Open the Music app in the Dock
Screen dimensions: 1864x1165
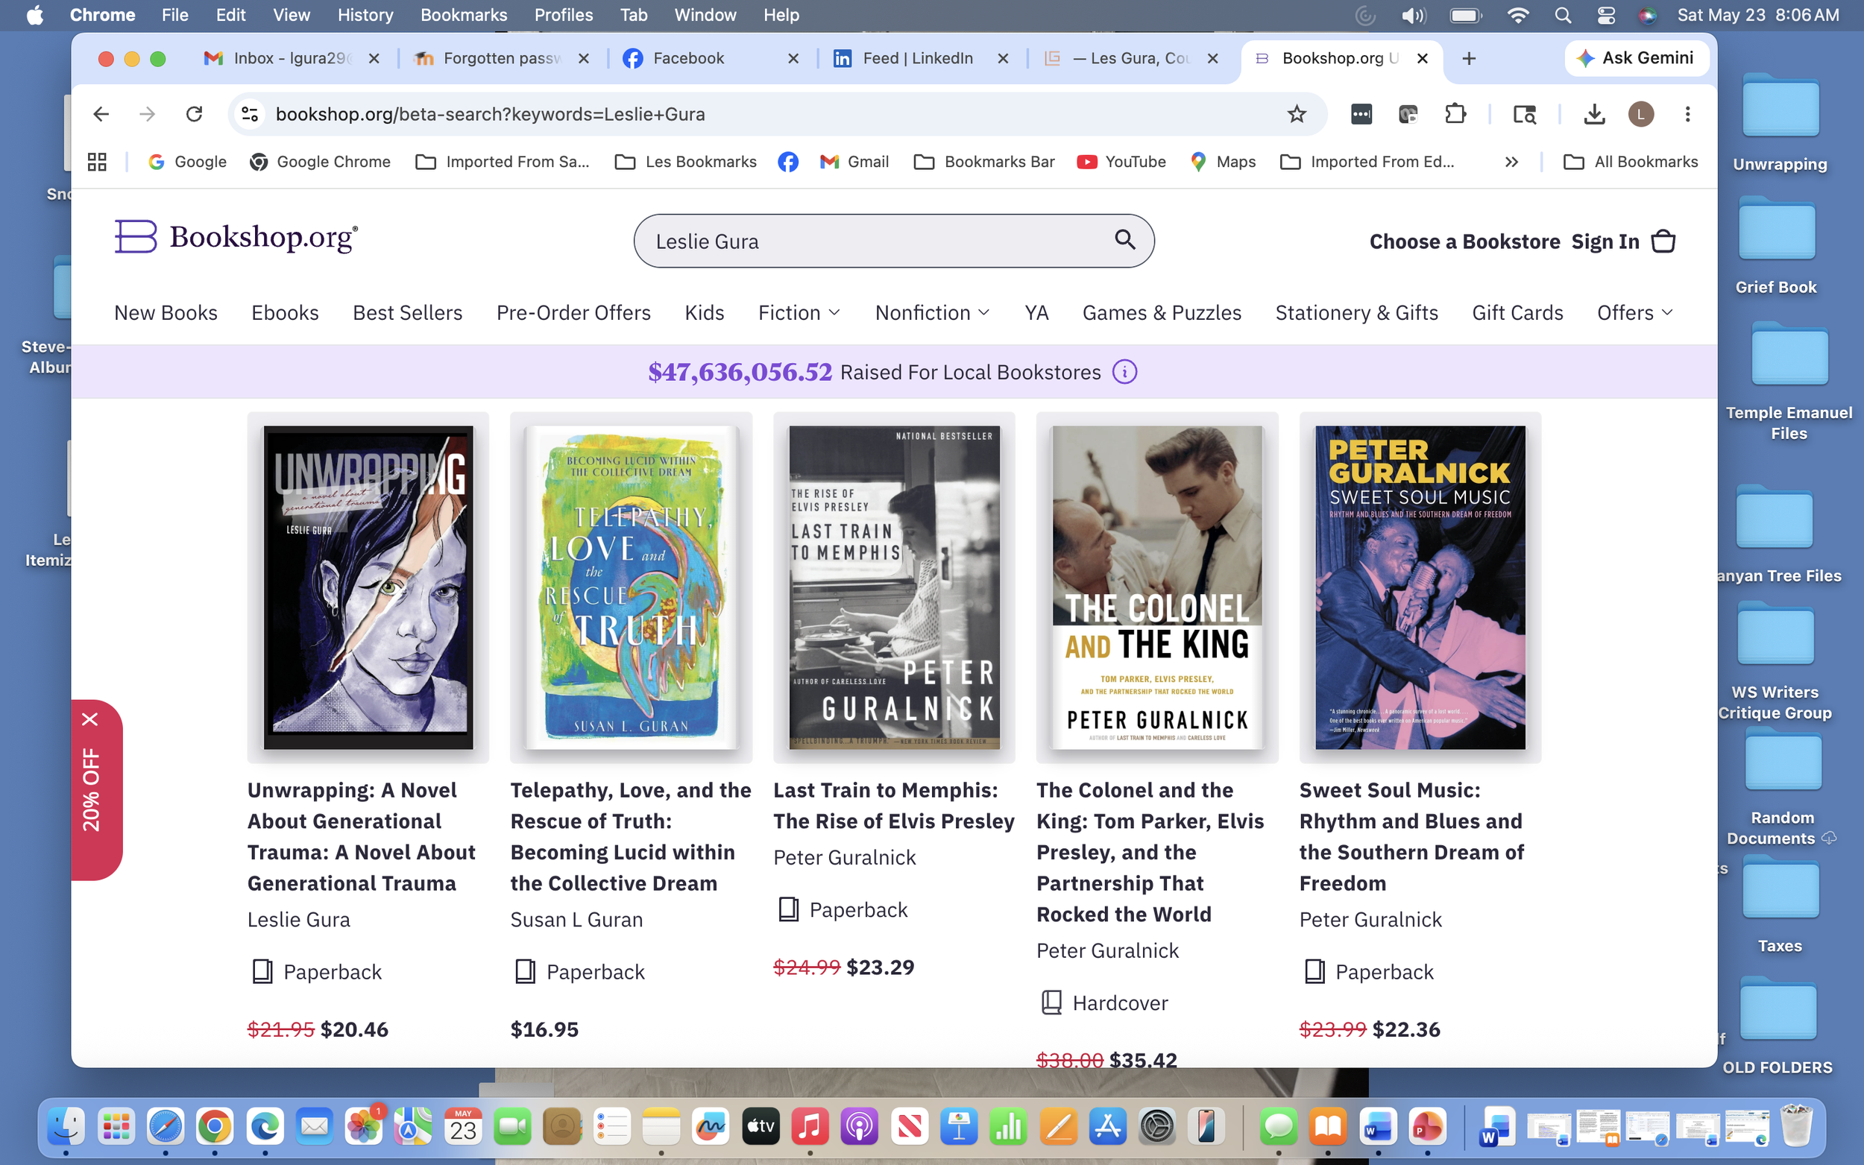click(810, 1127)
